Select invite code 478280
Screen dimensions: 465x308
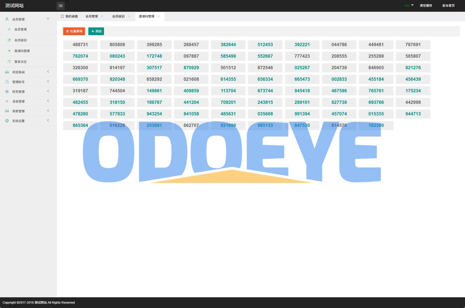click(80, 114)
